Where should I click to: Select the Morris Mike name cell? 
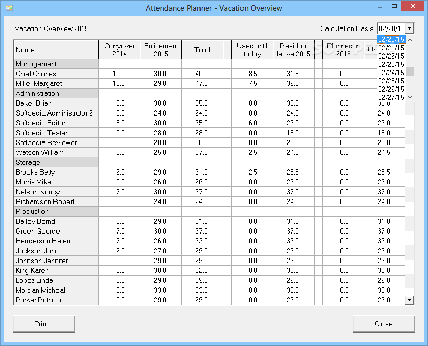[x=56, y=182]
